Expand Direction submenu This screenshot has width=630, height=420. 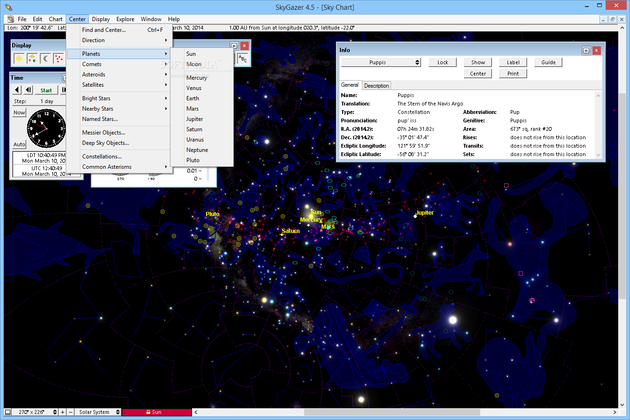pos(118,40)
